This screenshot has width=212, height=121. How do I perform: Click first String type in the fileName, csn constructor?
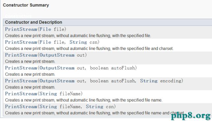[48, 107]
